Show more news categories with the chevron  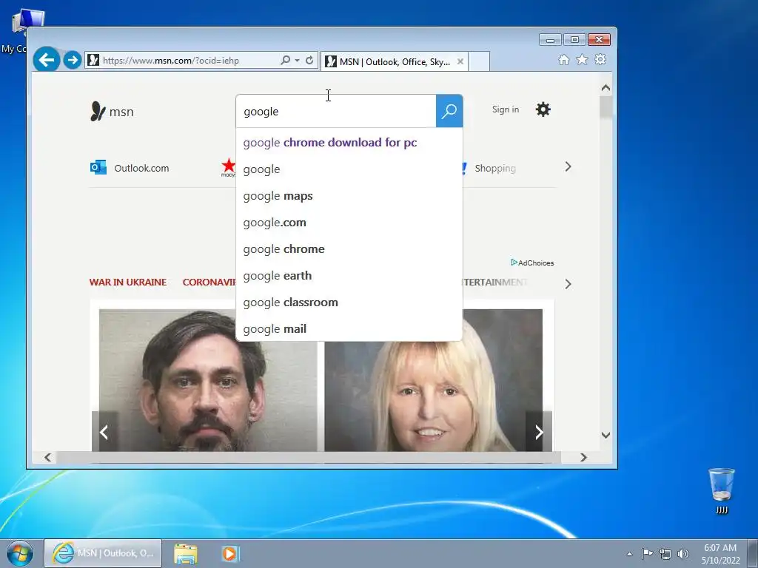click(x=568, y=284)
